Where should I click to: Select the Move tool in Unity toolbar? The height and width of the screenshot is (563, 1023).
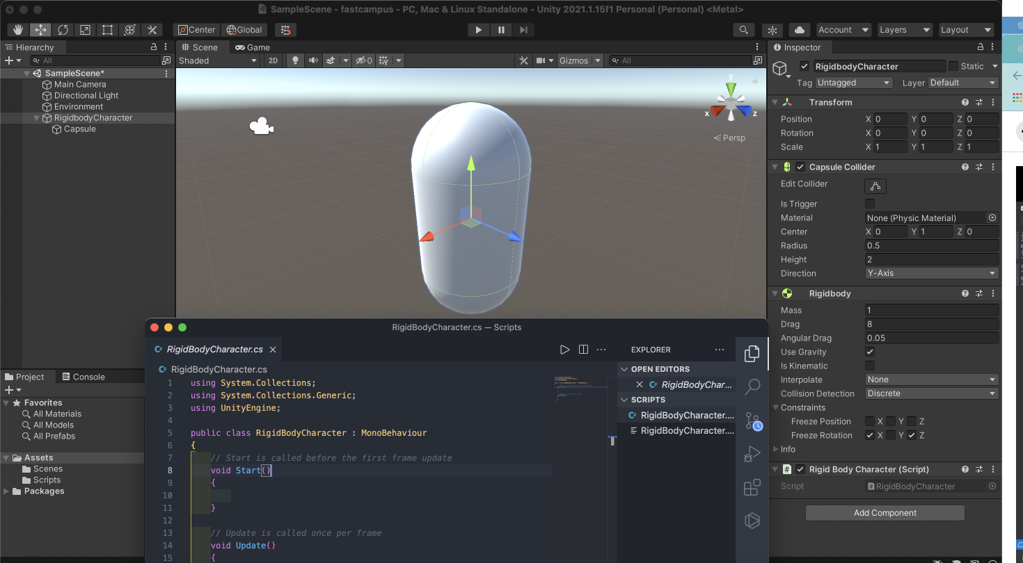(x=40, y=30)
